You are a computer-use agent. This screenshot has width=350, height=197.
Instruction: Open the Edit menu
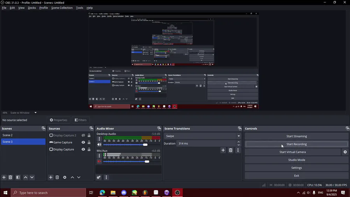12,8
